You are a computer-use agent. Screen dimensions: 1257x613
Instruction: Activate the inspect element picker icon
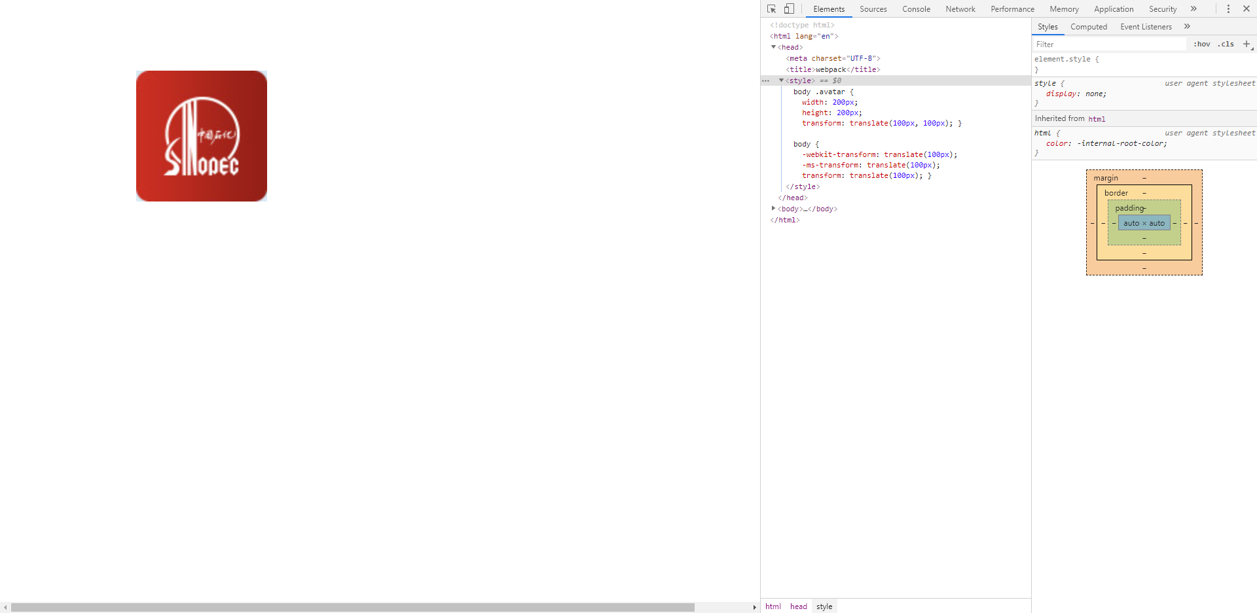pyautogui.click(x=771, y=9)
